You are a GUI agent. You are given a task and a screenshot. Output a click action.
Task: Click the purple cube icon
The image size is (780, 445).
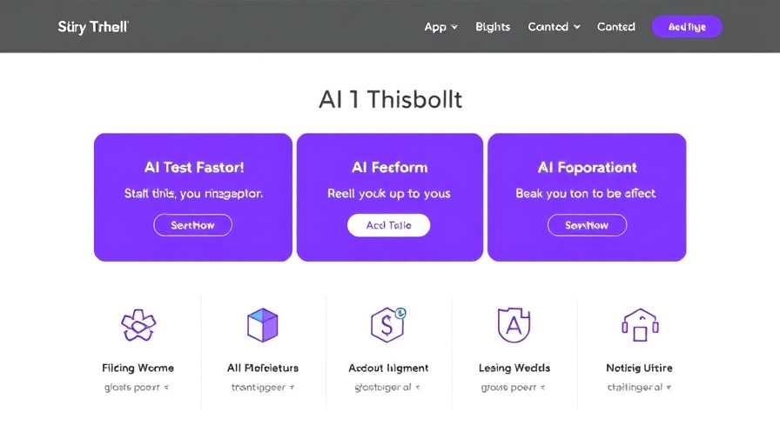[x=263, y=325]
